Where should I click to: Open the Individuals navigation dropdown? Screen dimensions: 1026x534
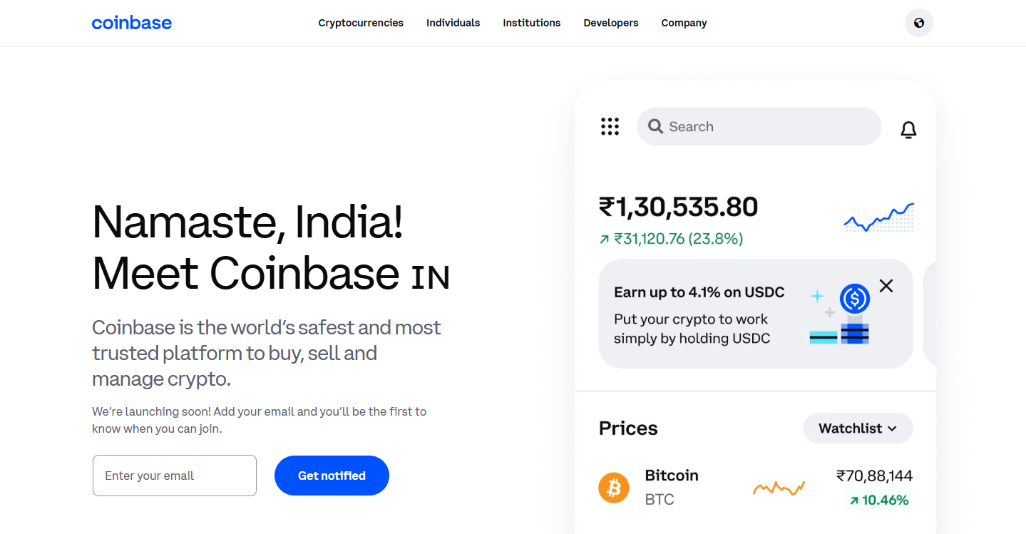(x=453, y=23)
